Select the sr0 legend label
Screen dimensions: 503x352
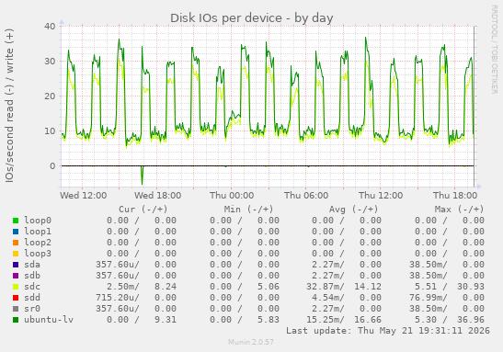pyautogui.click(x=32, y=309)
